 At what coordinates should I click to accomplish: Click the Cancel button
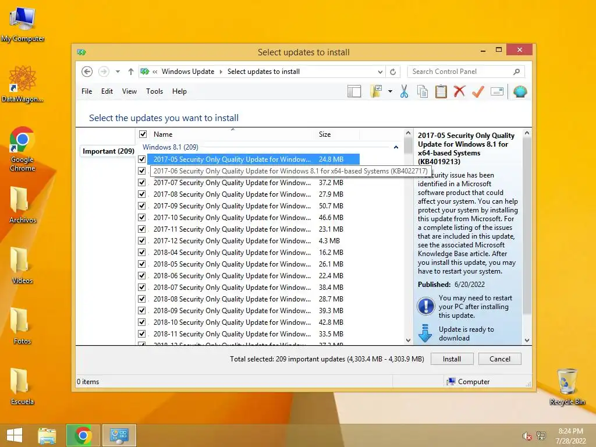(x=500, y=359)
